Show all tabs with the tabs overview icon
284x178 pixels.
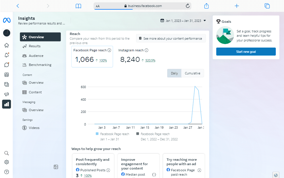pyautogui.click(x=267, y=6)
